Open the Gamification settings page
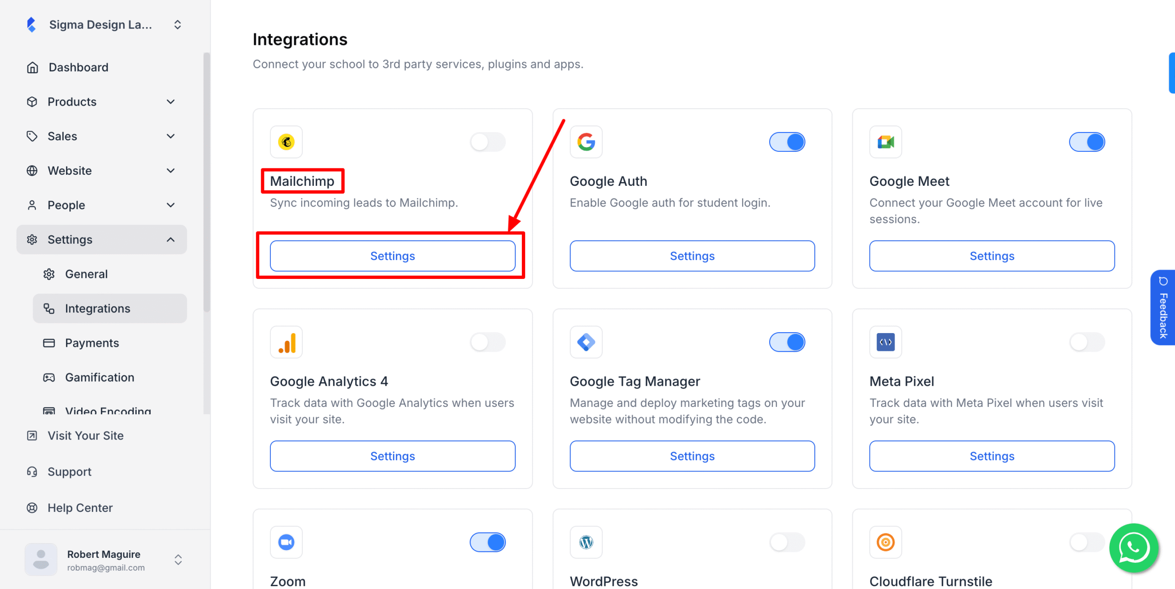Image resolution: width=1175 pixels, height=589 pixels. 100,378
